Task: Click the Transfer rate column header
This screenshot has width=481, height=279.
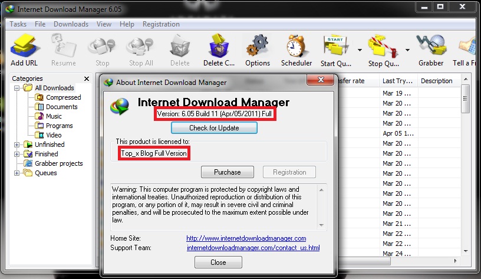Action: pyautogui.click(x=358, y=81)
